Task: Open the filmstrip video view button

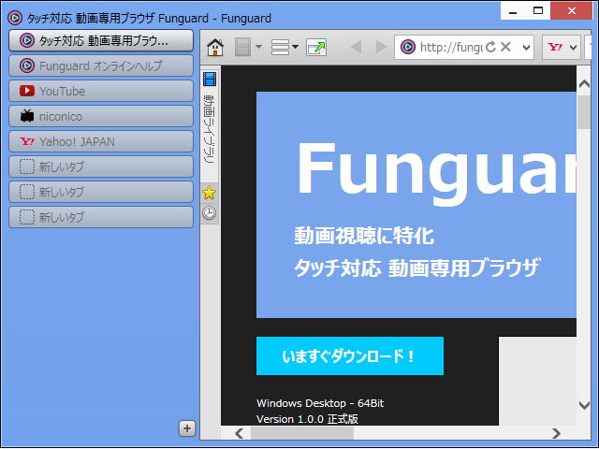Action: pos(242,47)
